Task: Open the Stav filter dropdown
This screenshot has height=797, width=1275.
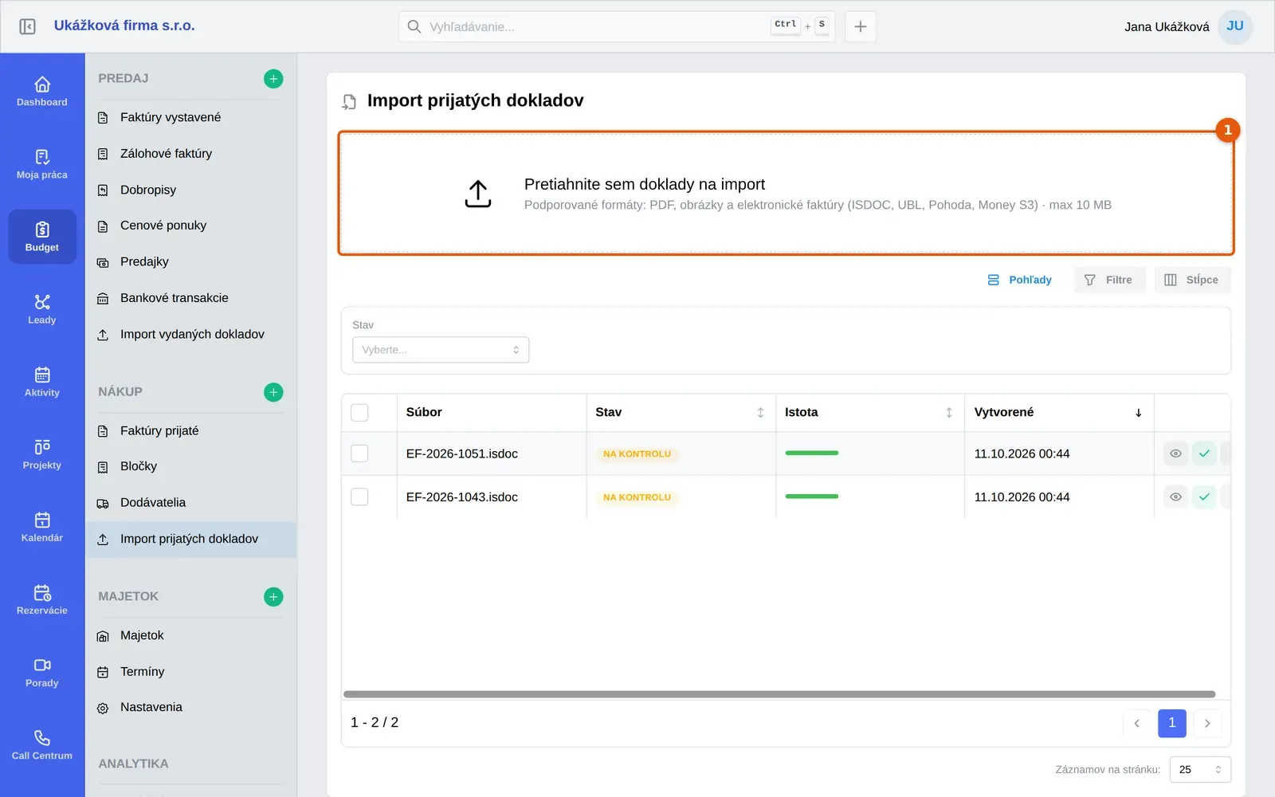Action: click(x=441, y=350)
